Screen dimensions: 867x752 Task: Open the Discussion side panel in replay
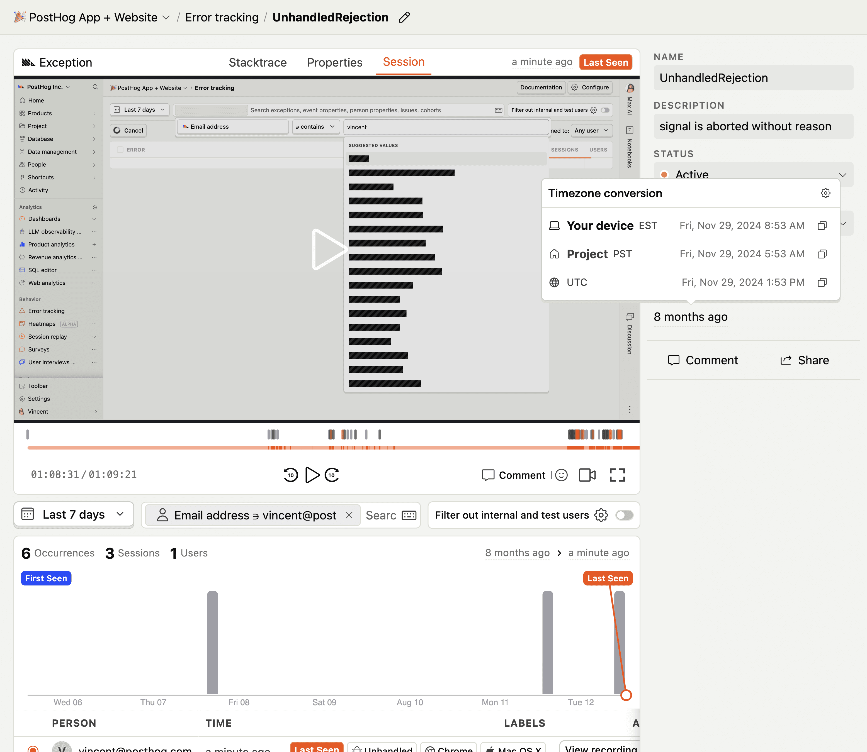[630, 334]
